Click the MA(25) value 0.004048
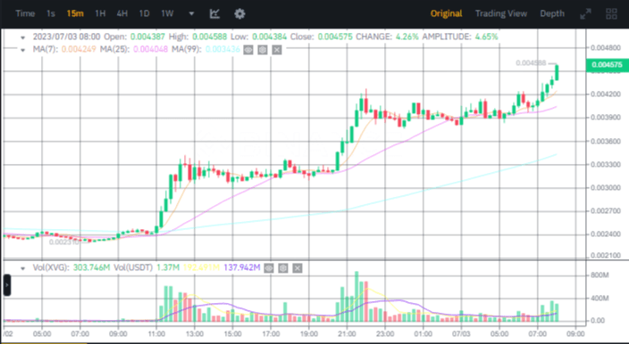Viewport: 629px width, 344px height. pos(150,50)
